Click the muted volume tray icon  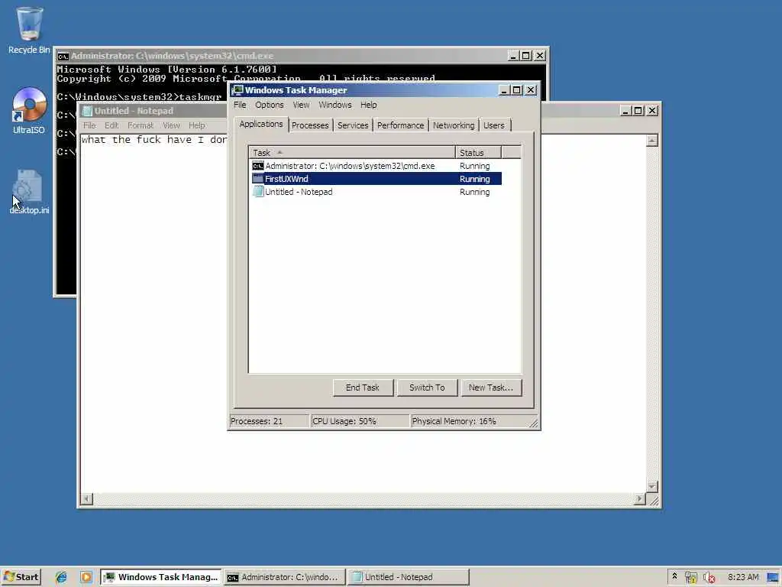[709, 577]
